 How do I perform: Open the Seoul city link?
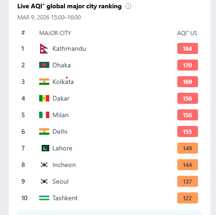[60, 181]
